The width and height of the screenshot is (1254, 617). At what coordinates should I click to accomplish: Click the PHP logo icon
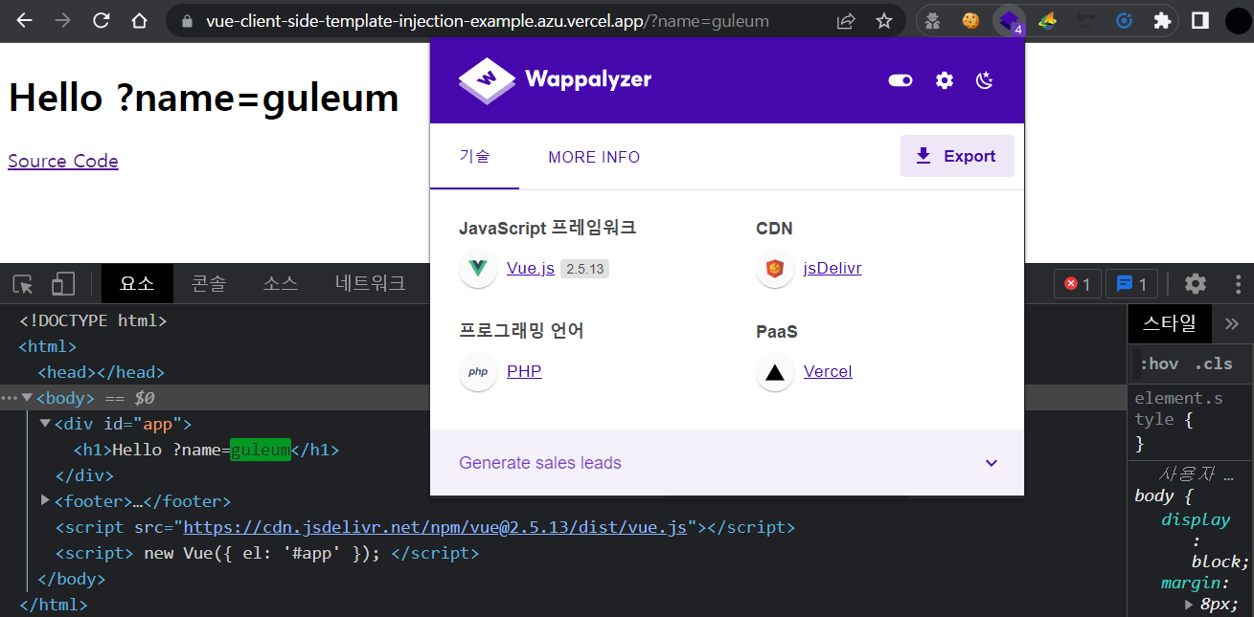[x=478, y=372]
